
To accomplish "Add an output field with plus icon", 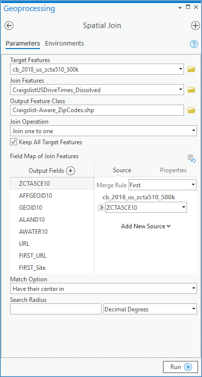I will [70, 171].
